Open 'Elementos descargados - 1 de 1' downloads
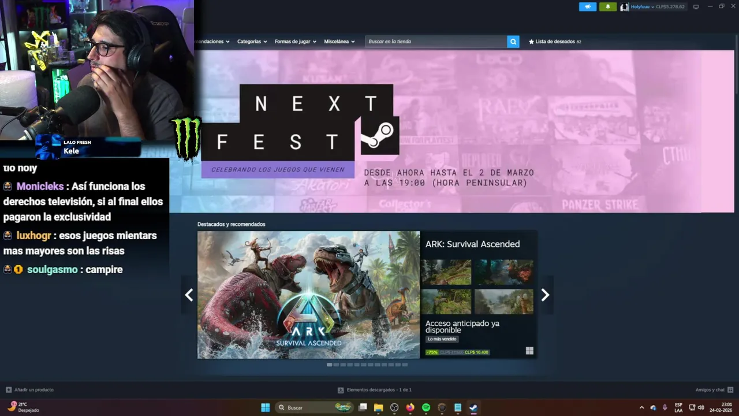739x416 pixels. 379,390
